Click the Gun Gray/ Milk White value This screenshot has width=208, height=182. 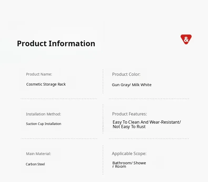click(132, 85)
